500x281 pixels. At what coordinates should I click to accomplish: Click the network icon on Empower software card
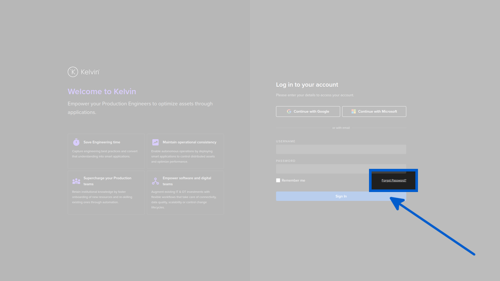point(155,181)
